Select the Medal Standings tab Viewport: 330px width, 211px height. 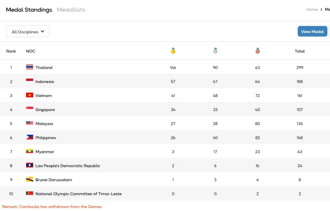coord(29,10)
